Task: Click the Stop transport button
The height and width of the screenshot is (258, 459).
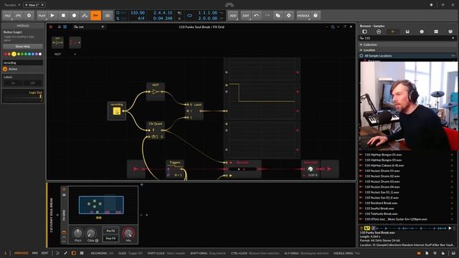Action: 63,16
